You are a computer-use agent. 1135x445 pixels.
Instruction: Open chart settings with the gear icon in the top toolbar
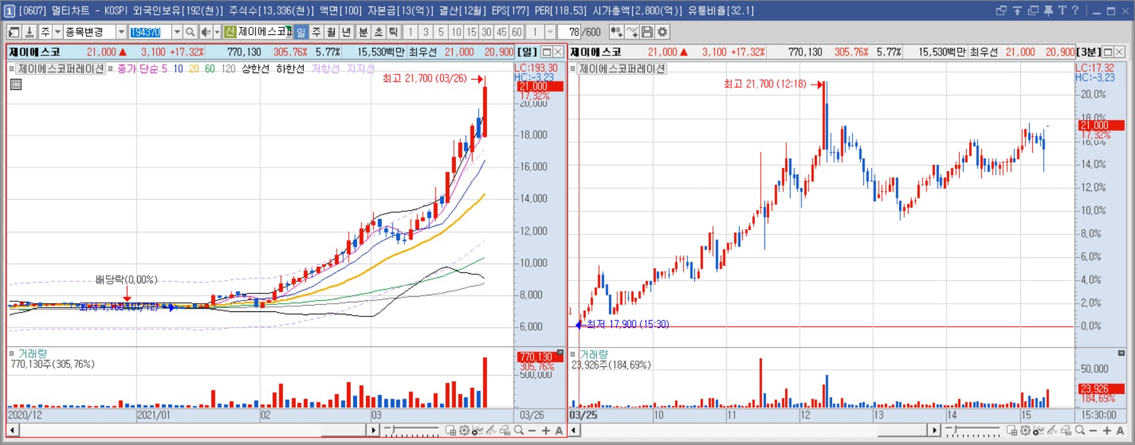pos(663,32)
